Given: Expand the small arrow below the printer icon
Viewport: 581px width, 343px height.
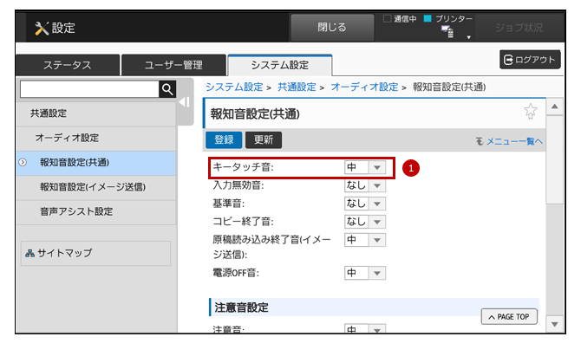Looking at the screenshot, I should coord(469,37).
